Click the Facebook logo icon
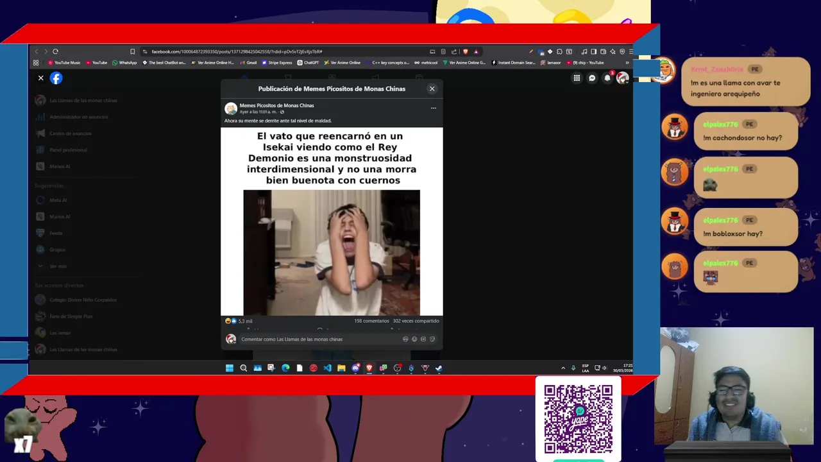 56,78
